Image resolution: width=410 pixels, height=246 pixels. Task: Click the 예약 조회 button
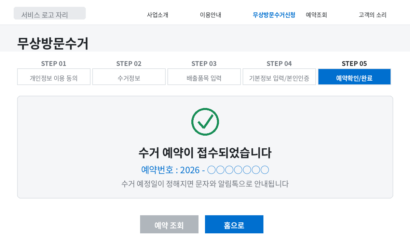[169, 224]
